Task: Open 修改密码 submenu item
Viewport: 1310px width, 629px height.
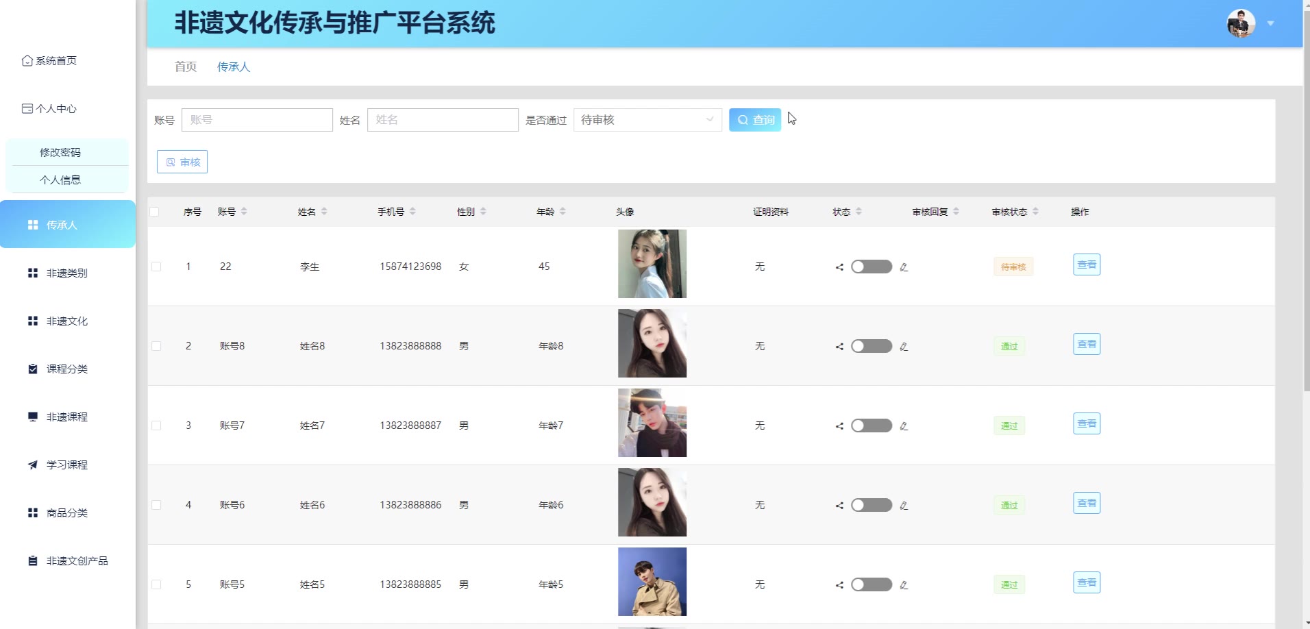Action: (60, 152)
